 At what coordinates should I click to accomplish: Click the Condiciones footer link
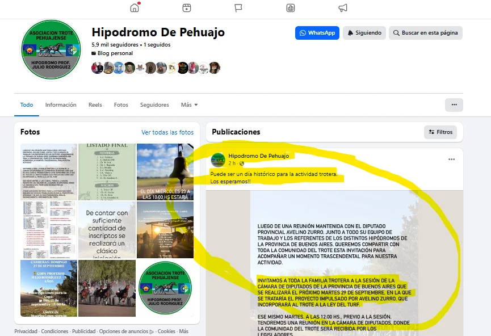pyautogui.click(x=55, y=331)
